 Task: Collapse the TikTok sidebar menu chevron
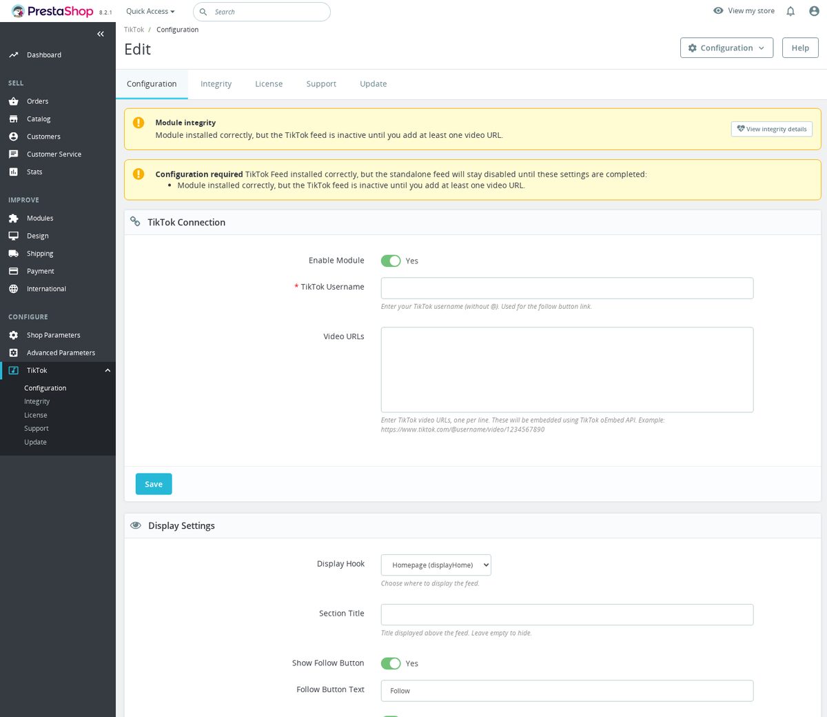pos(108,371)
